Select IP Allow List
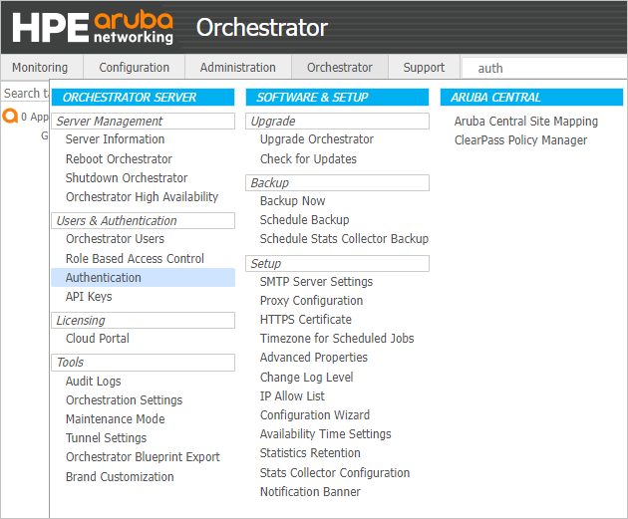Image resolution: width=628 pixels, height=519 pixels. (x=292, y=396)
